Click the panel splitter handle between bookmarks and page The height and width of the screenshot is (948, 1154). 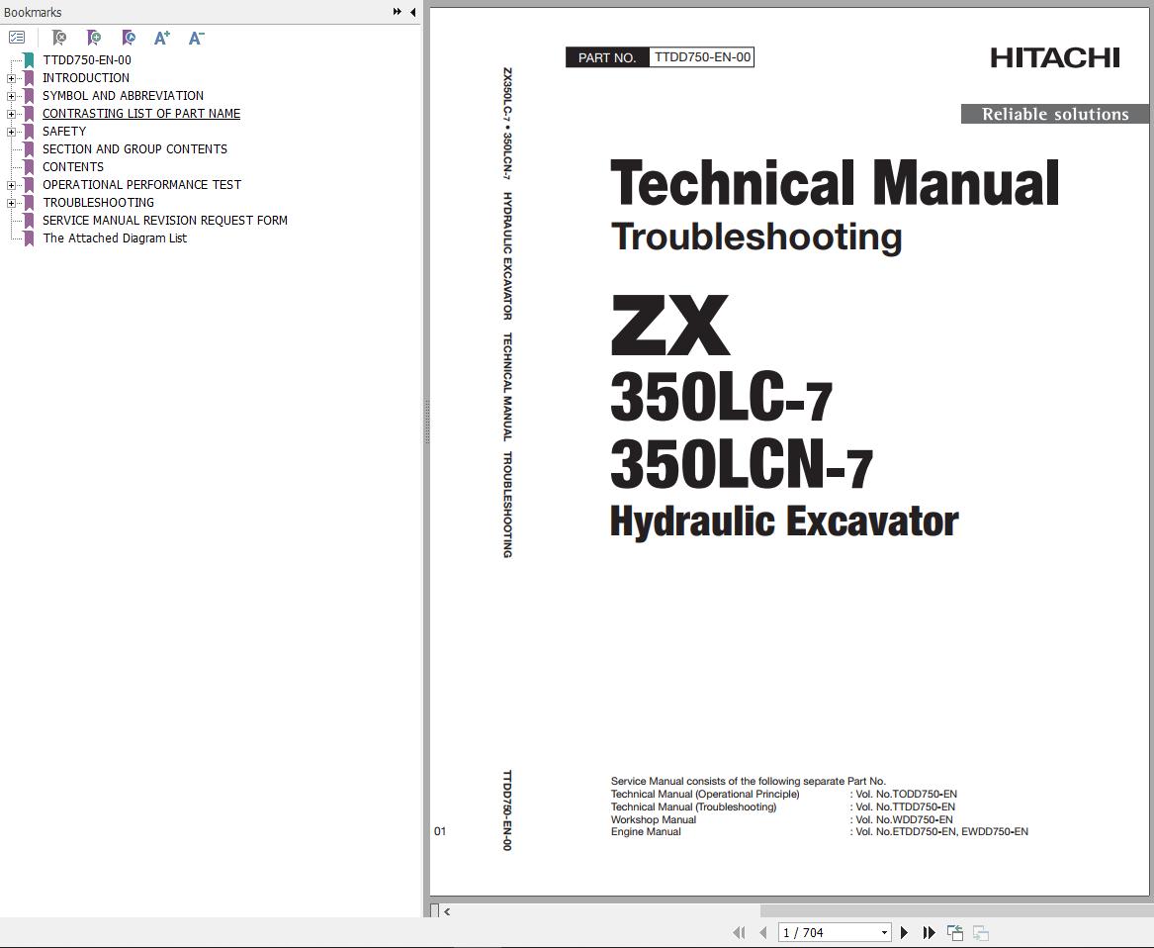(x=426, y=422)
